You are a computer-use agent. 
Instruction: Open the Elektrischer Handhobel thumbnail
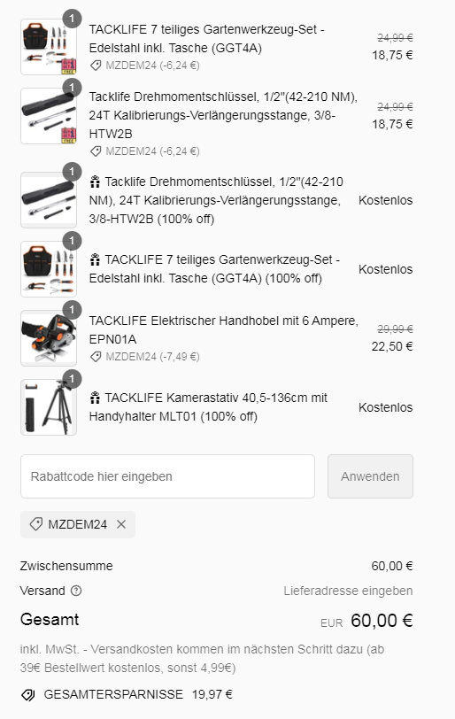[x=49, y=338]
